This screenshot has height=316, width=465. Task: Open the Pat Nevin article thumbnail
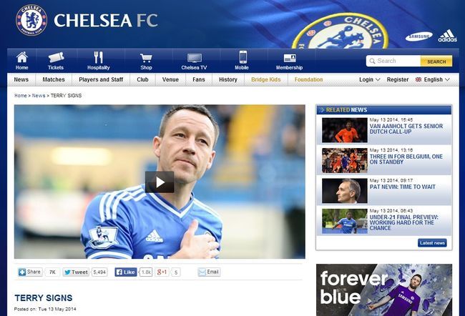tap(345, 191)
